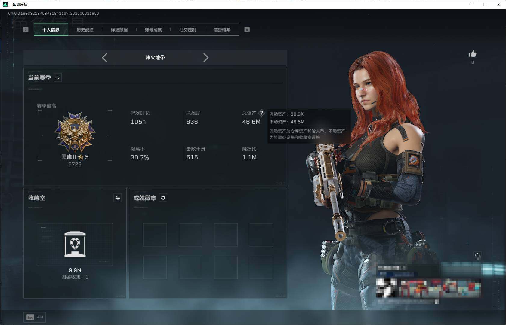Click the rotate character icon near the card
Image resolution: width=506 pixels, height=325 pixels.
(478, 256)
